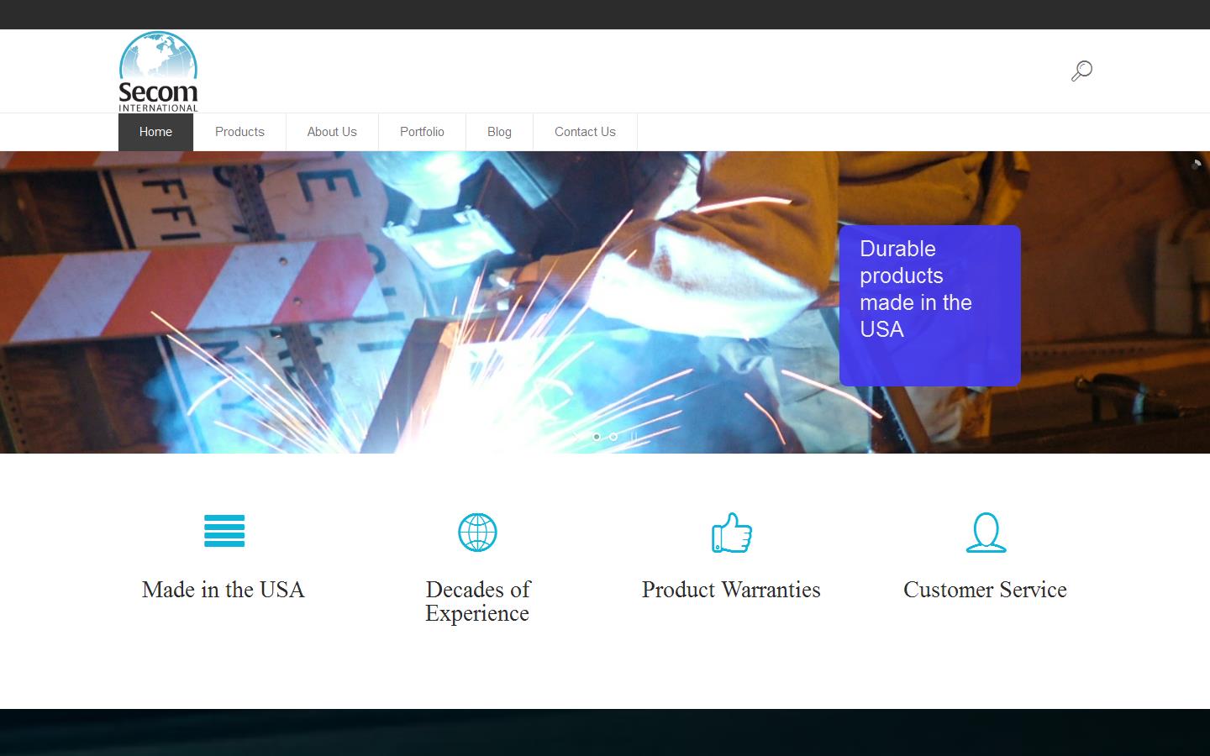The height and width of the screenshot is (756, 1210).
Task: Expand the Products navigation menu
Action: (239, 132)
